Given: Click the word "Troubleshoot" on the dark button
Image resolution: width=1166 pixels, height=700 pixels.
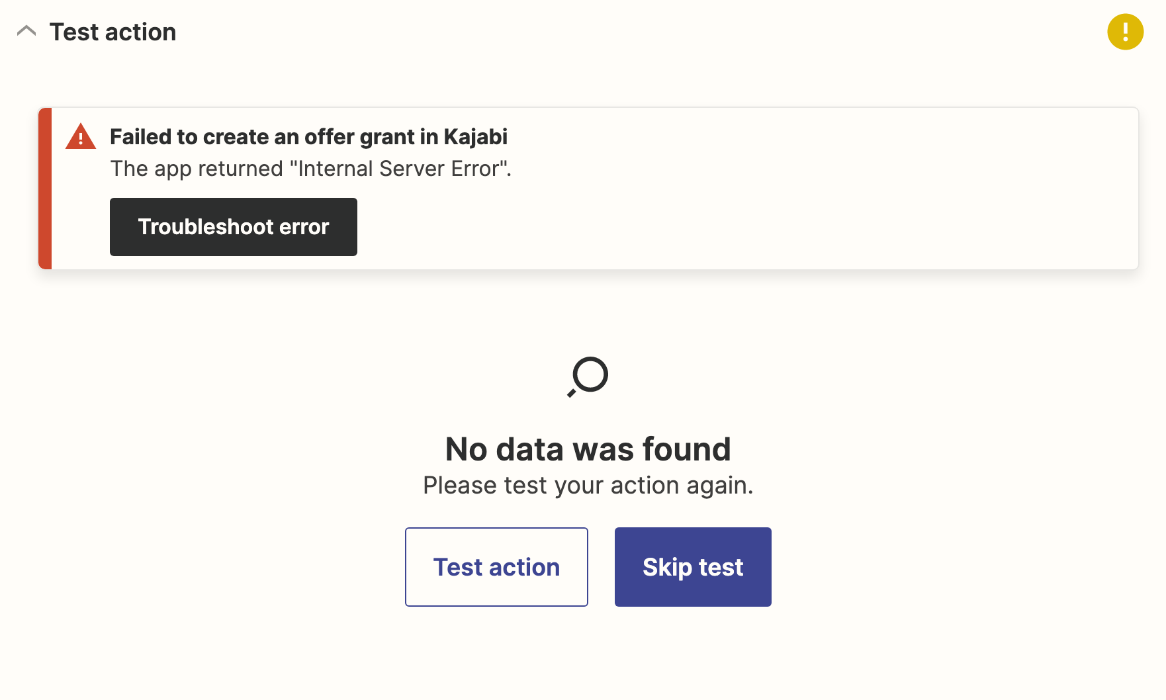Looking at the screenshot, I should point(206,227).
